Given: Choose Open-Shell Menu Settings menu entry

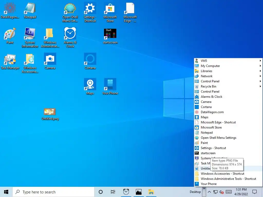Looking at the screenshot, I should [x=228, y=138].
